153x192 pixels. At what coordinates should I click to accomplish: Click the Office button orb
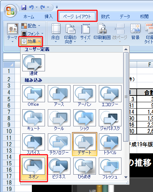pos(10,11)
